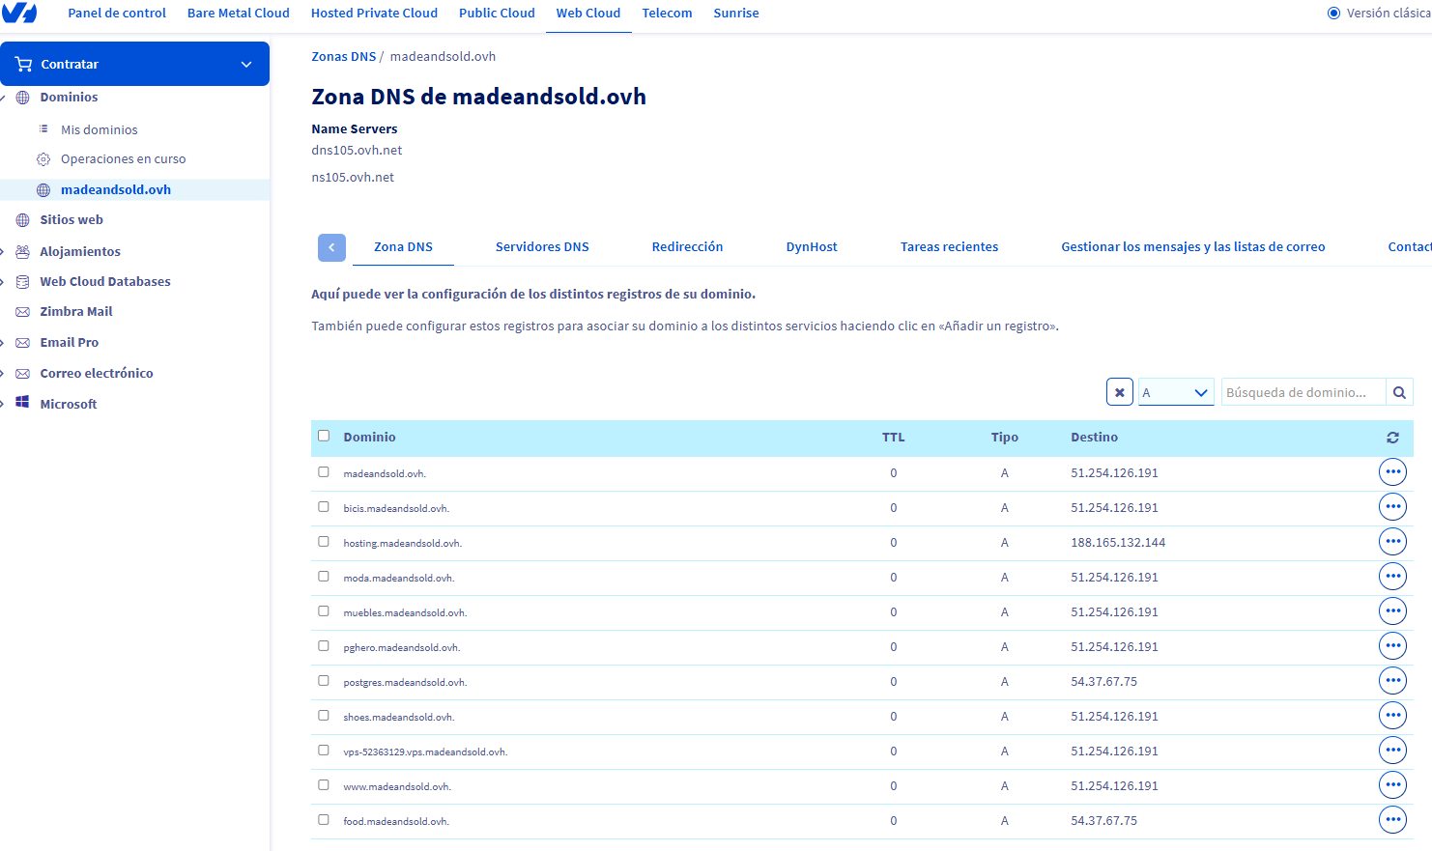Open actions menu for bicis.madeandsold.ovh. record
Screen dimensions: 1432x851
click(1392, 507)
